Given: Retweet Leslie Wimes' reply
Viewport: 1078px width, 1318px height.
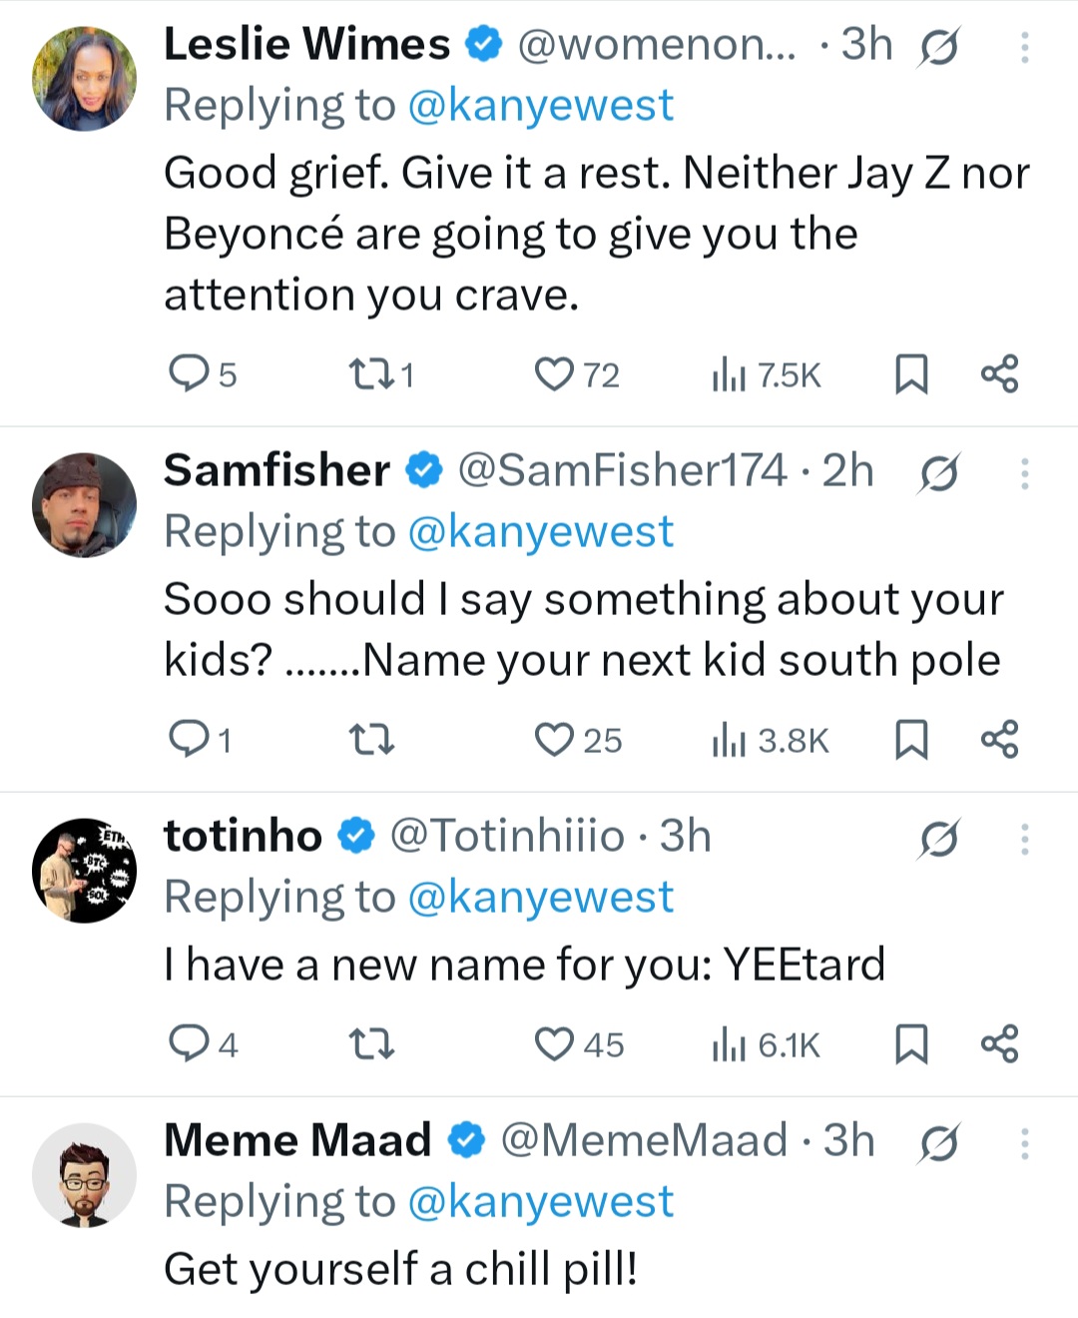Looking at the screenshot, I should (x=369, y=374).
